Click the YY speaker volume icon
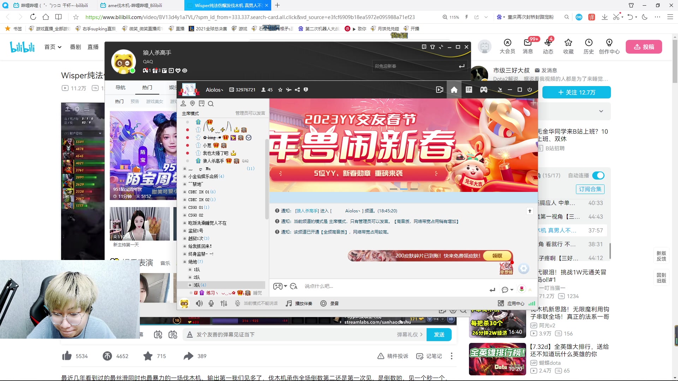678x381 pixels. click(x=200, y=303)
